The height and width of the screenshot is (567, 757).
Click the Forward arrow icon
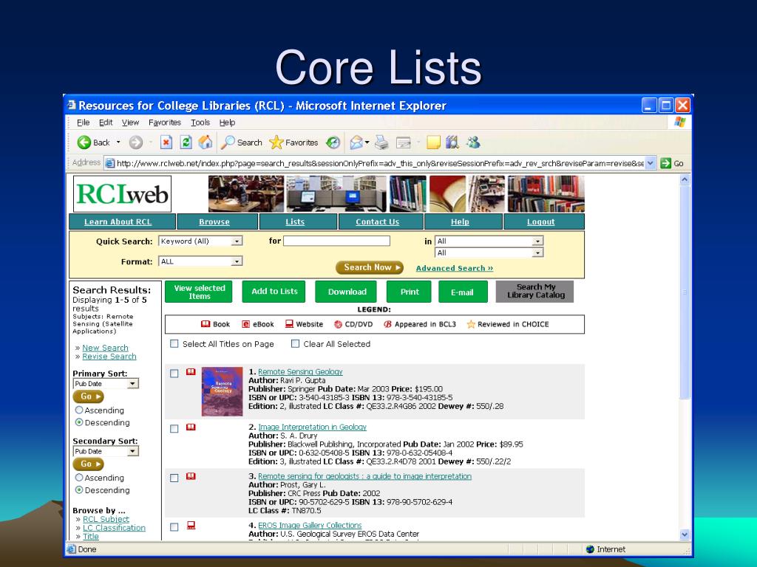136,142
